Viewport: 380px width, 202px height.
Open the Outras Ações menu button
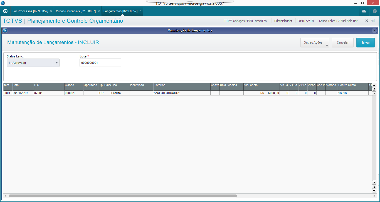[x=315, y=42]
